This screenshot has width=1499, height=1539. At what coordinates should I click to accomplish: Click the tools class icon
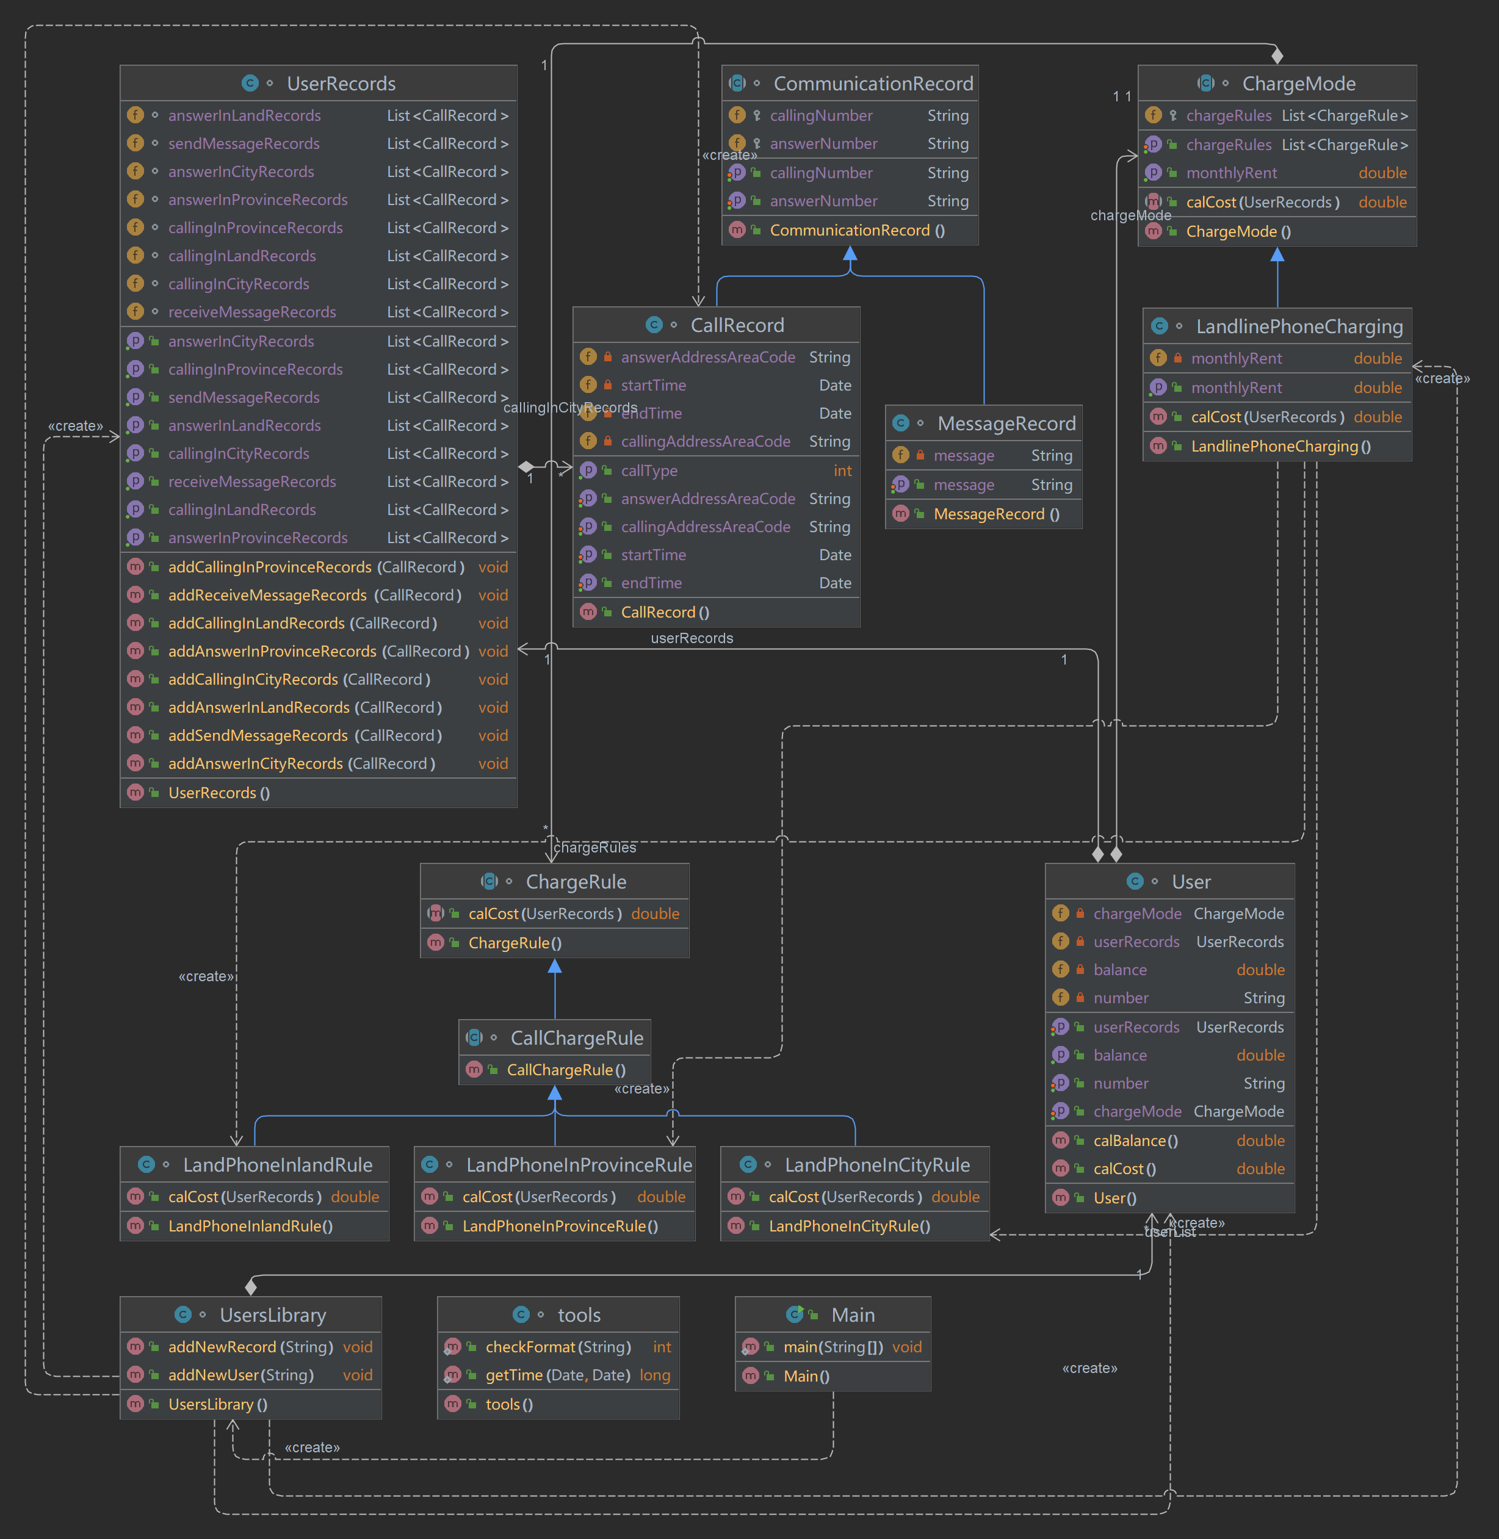click(521, 1314)
